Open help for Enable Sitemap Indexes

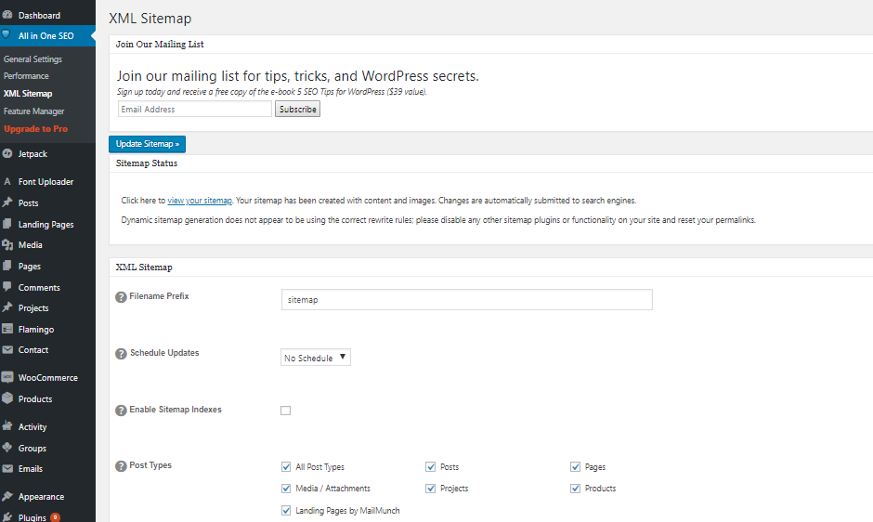(x=121, y=411)
